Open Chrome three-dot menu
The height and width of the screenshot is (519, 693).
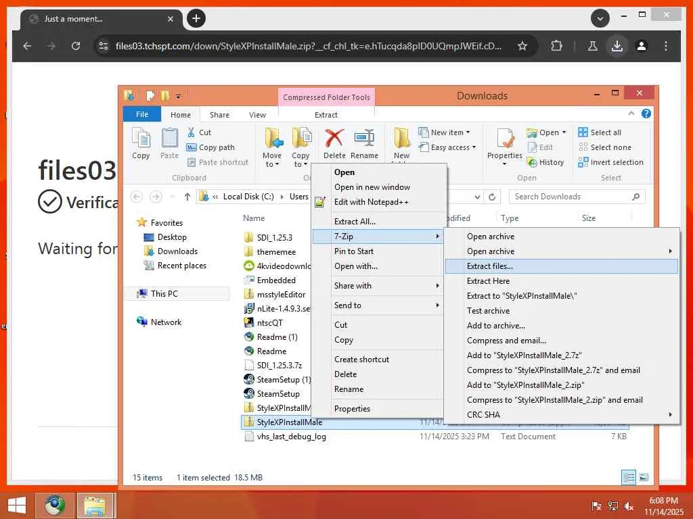pos(666,46)
